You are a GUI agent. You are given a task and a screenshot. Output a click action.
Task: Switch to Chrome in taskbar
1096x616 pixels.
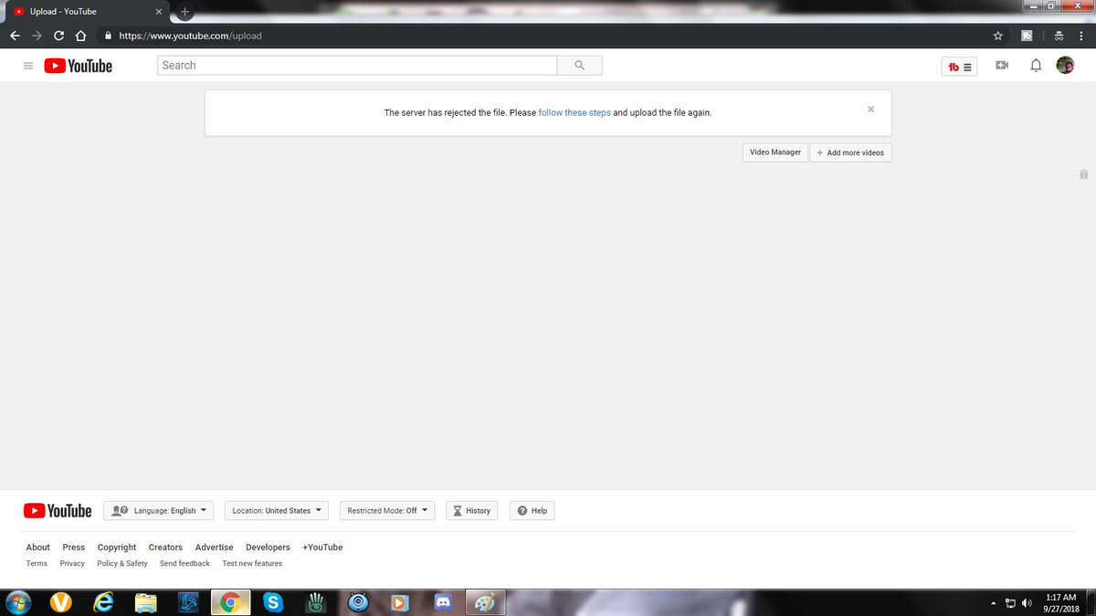pyautogui.click(x=230, y=602)
